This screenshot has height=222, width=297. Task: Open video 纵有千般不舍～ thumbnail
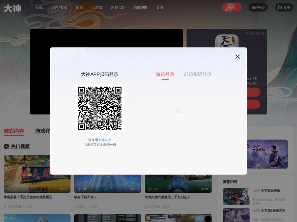pos(108,184)
